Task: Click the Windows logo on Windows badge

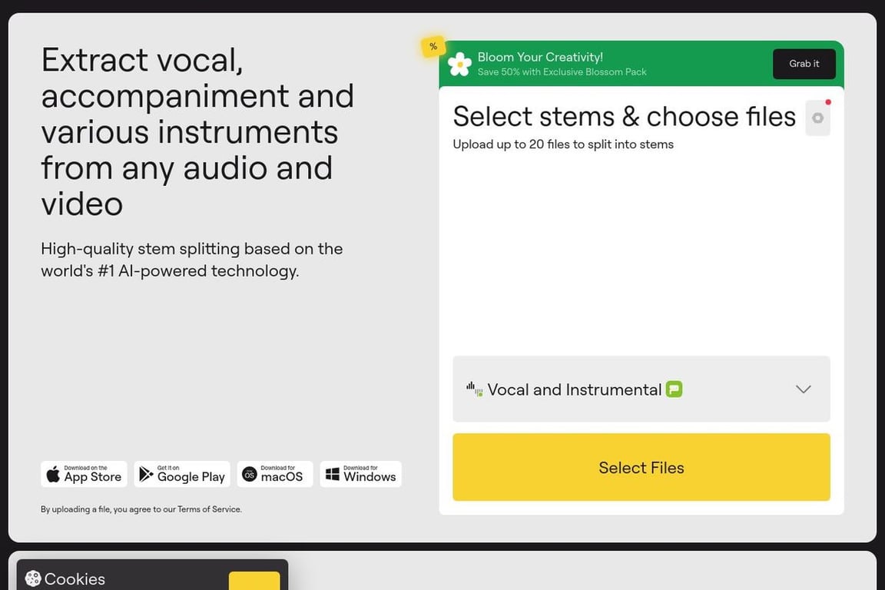Action: pos(333,474)
